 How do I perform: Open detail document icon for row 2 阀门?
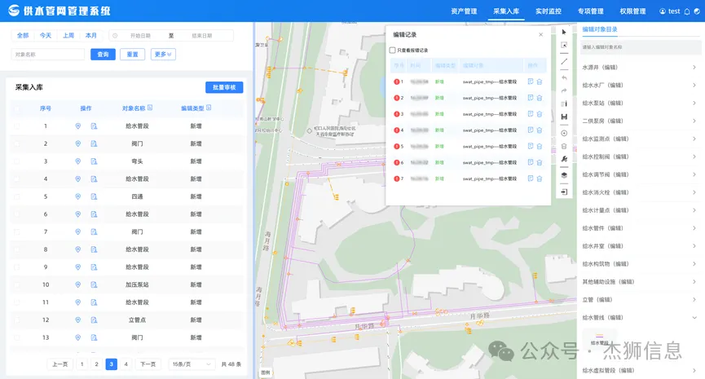click(94, 144)
